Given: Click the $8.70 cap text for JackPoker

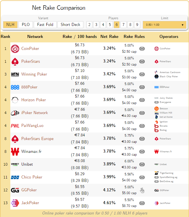Looking at the screenshot, I should point(129,206).
